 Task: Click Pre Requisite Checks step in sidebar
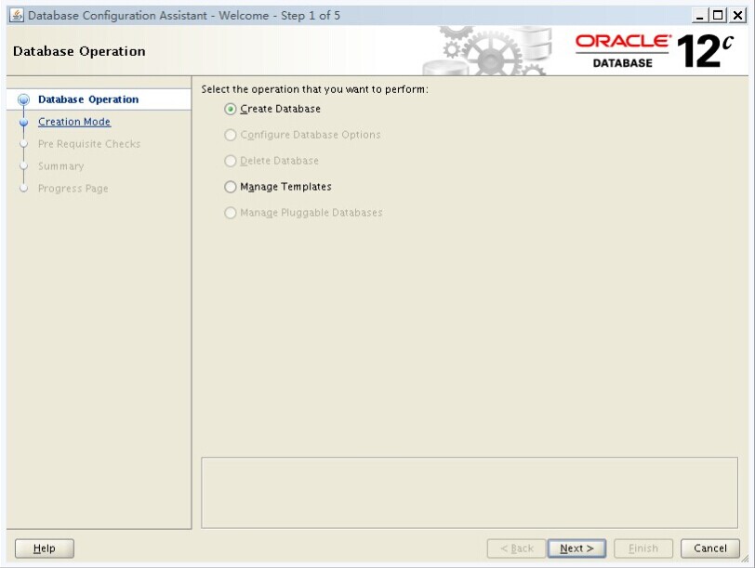point(89,144)
